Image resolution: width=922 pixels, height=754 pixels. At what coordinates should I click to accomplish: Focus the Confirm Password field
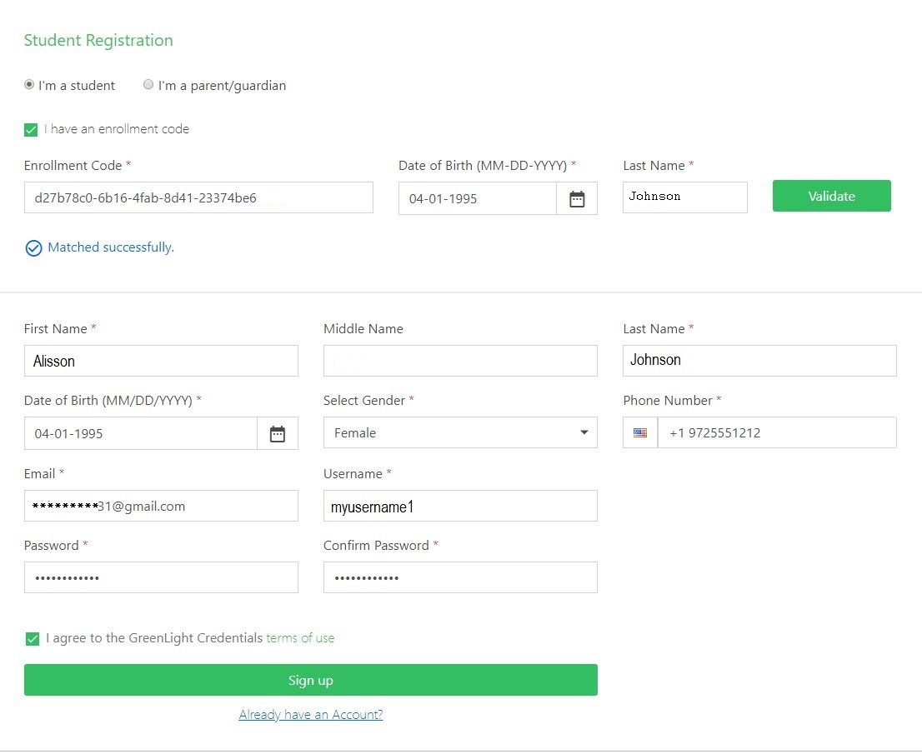click(460, 577)
